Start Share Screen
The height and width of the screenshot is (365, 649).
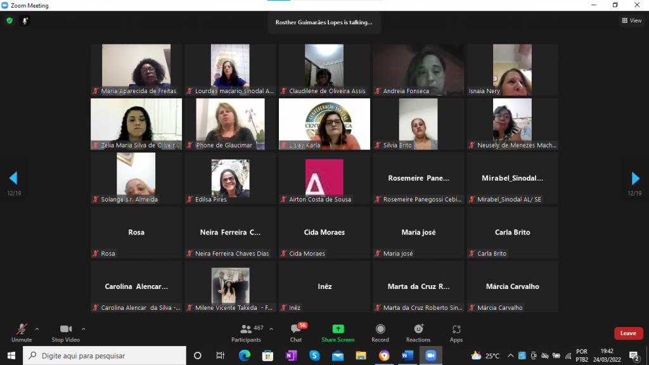click(338, 333)
